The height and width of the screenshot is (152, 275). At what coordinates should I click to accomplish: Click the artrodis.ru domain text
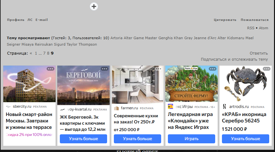[x=239, y=107]
